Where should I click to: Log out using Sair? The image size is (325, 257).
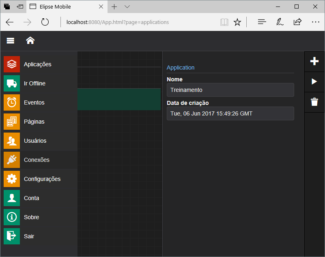[29, 236]
